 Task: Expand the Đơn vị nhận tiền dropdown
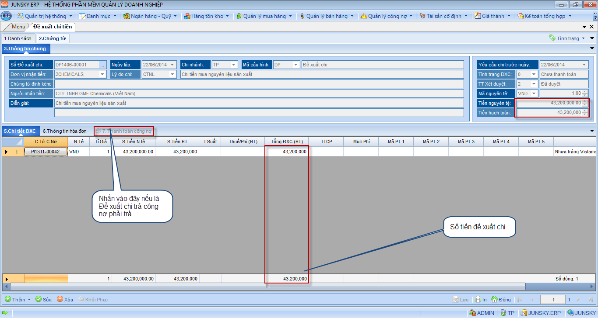pyautogui.click(x=102, y=74)
